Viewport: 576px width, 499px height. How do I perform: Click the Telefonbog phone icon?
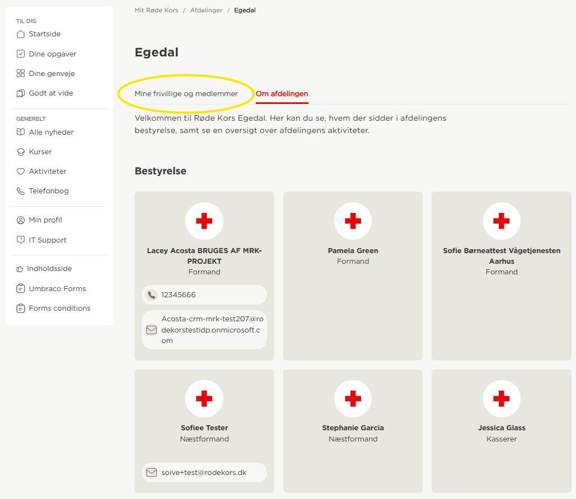21,191
